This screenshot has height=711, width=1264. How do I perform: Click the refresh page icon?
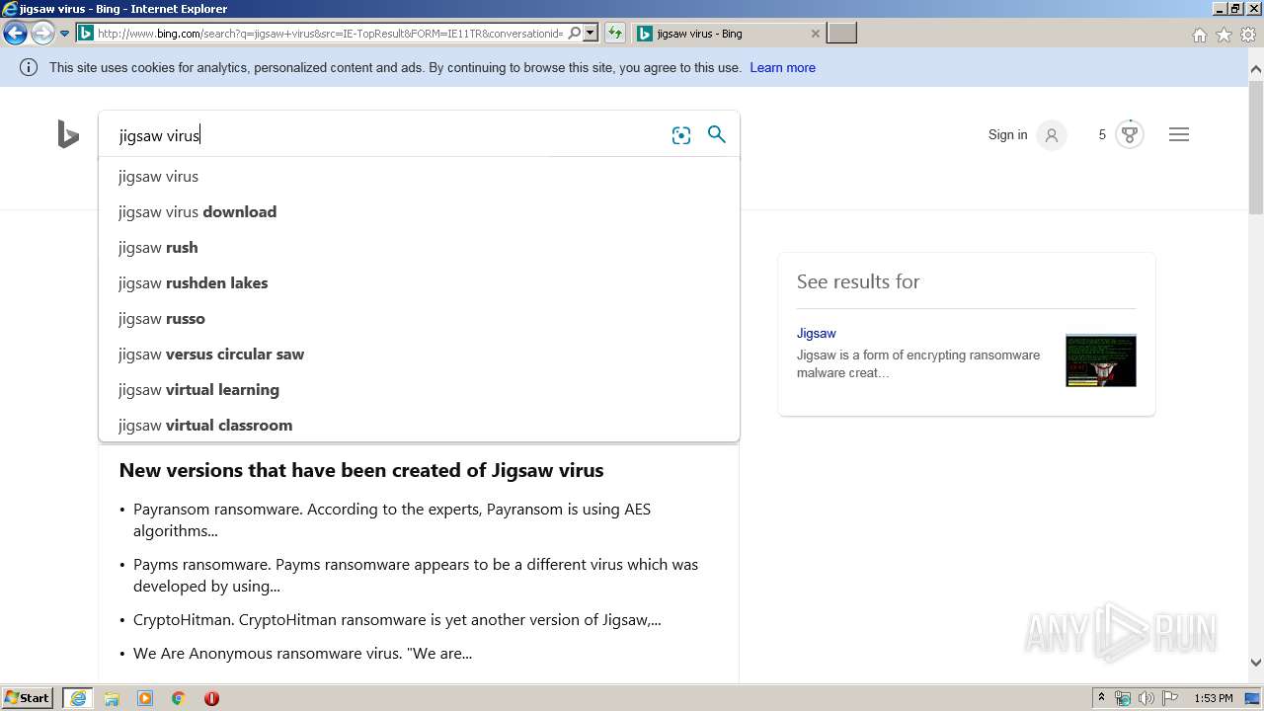tap(615, 34)
